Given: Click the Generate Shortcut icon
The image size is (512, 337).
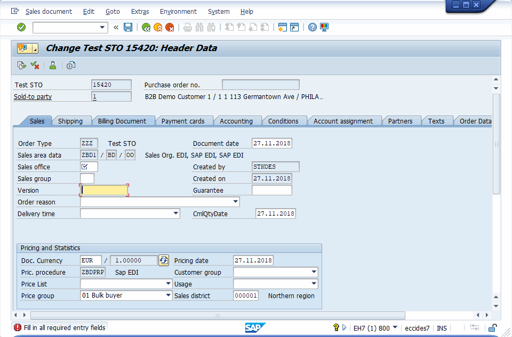Looking at the screenshot, I should (x=294, y=27).
